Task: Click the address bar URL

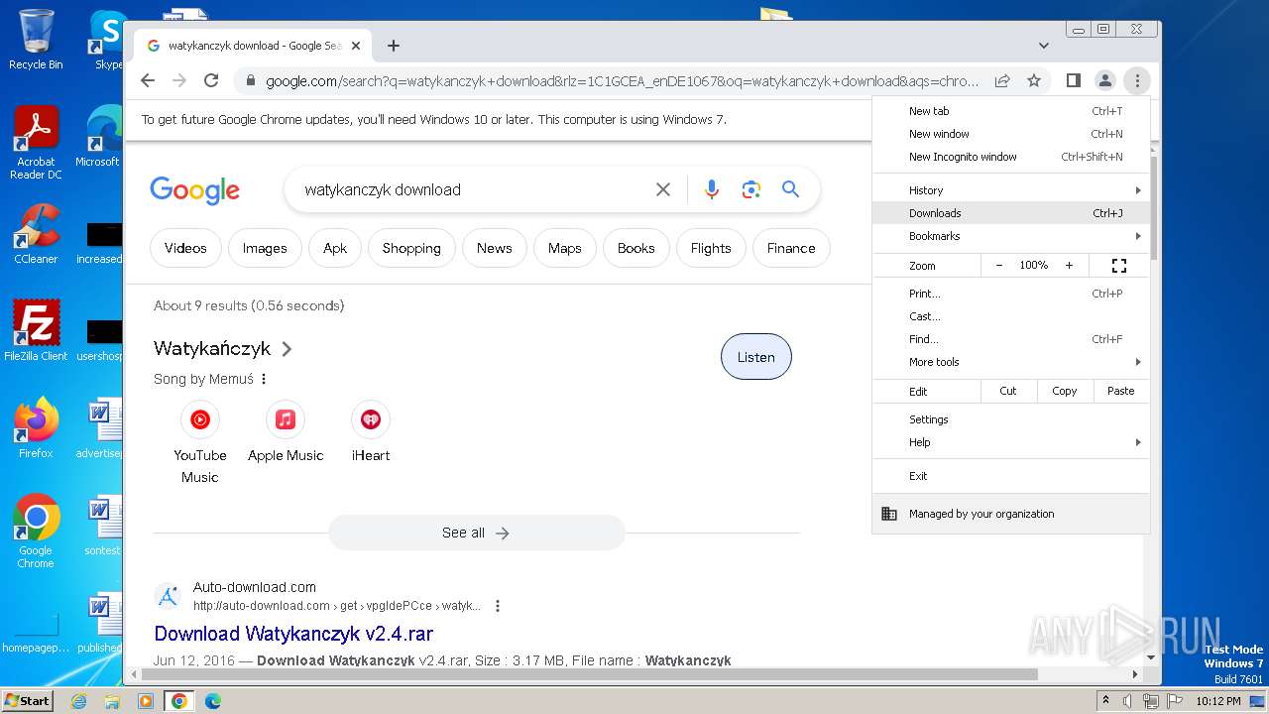Action: coord(623,80)
